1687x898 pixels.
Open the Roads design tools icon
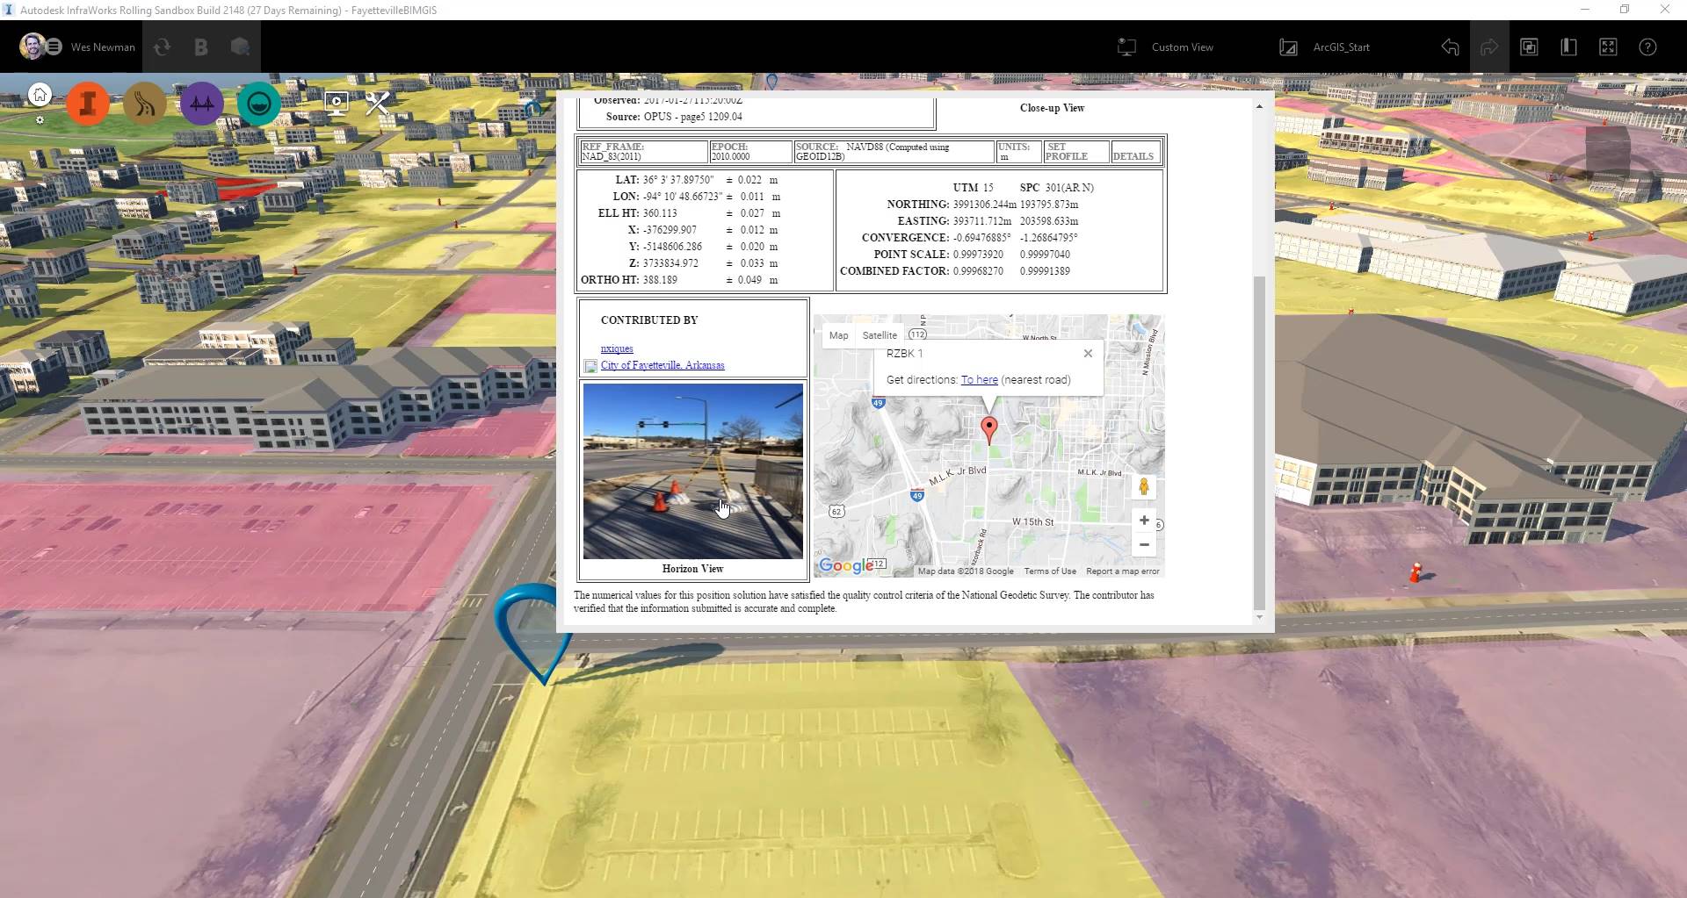pos(145,103)
